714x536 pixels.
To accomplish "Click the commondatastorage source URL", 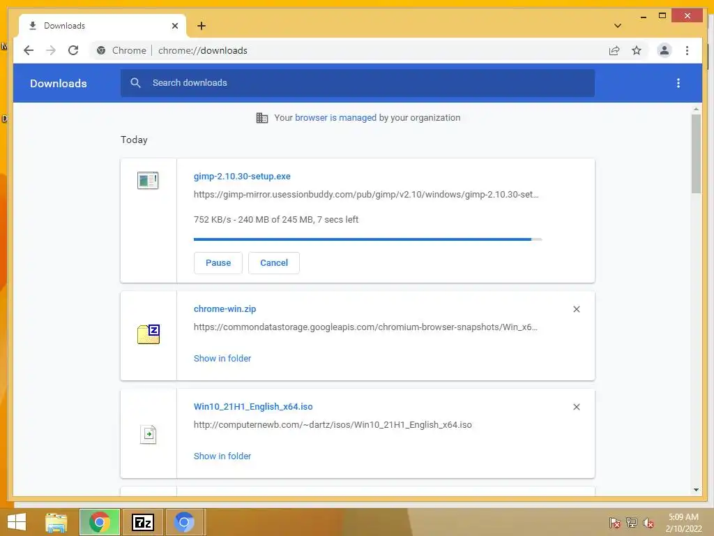I will [365, 327].
